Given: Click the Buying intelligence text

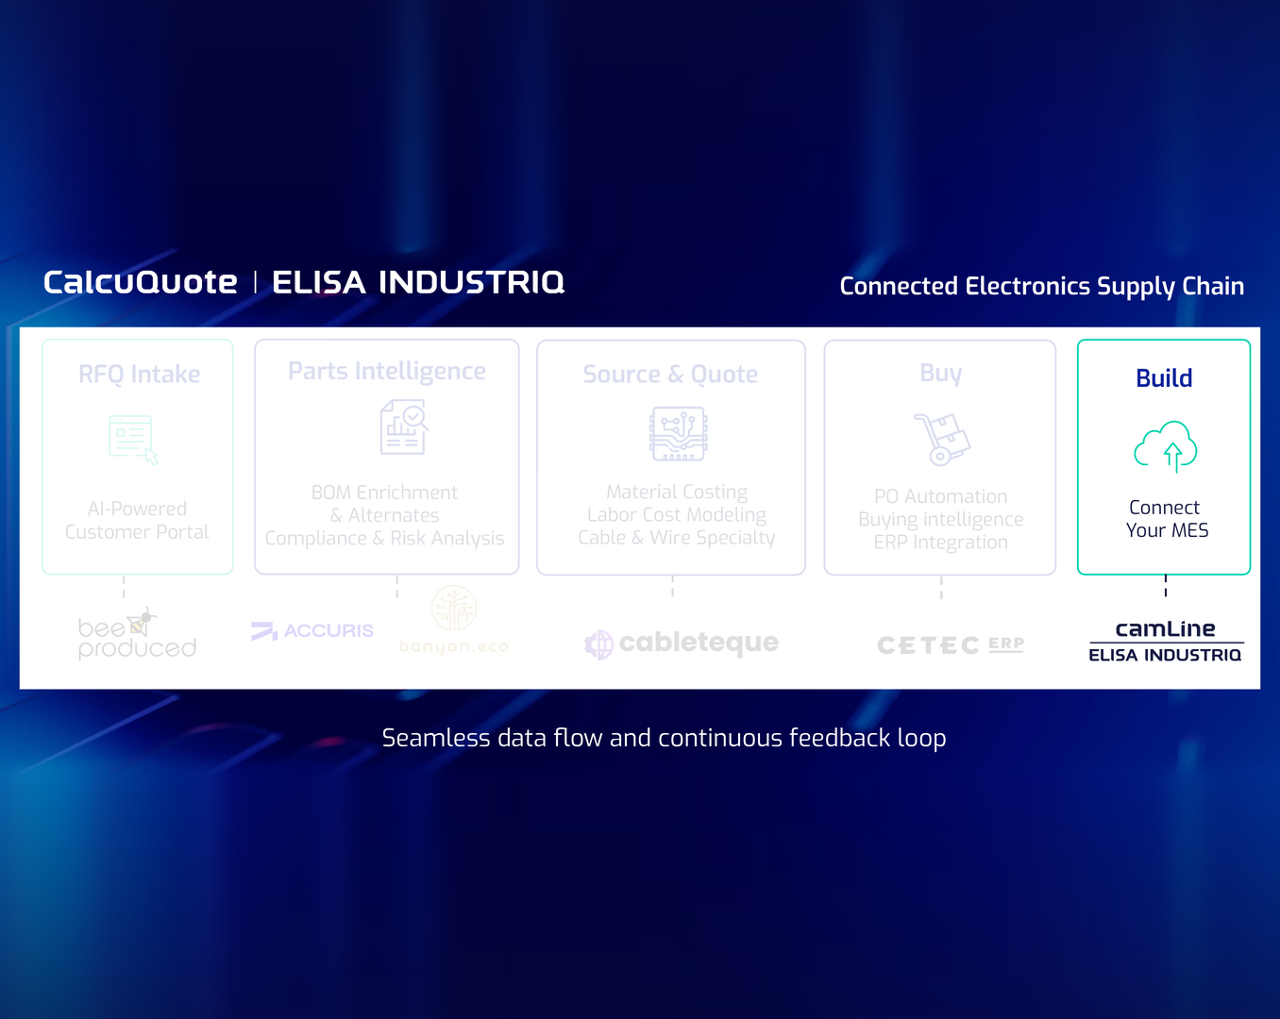Looking at the screenshot, I should tap(941, 520).
